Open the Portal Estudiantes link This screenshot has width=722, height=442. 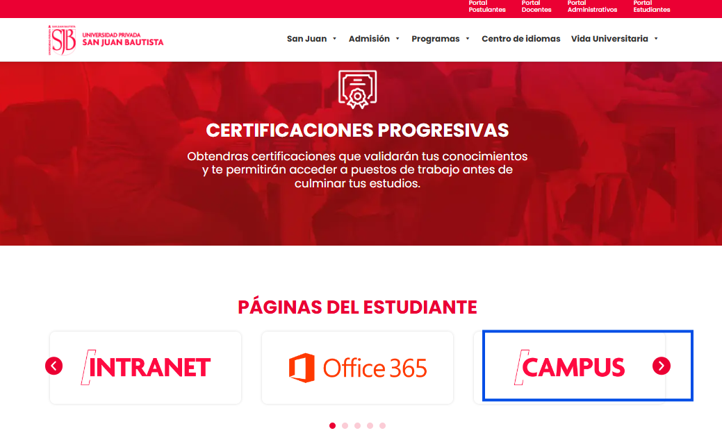[x=652, y=6]
